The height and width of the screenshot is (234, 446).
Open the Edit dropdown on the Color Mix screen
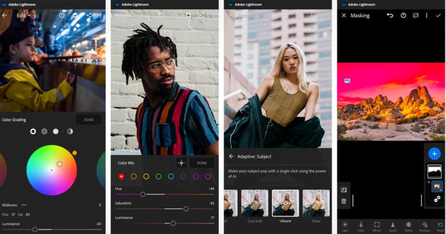(136, 16)
